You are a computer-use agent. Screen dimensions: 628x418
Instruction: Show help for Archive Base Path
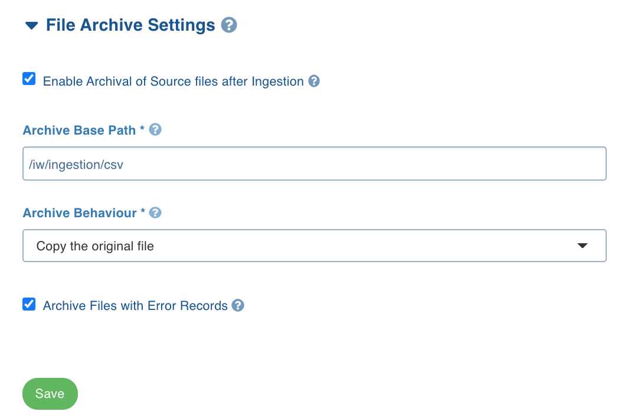pos(155,129)
